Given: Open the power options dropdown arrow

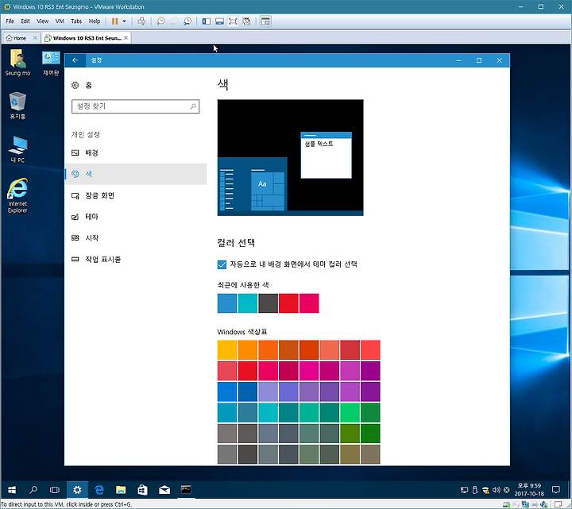Looking at the screenshot, I should [x=125, y=21].
